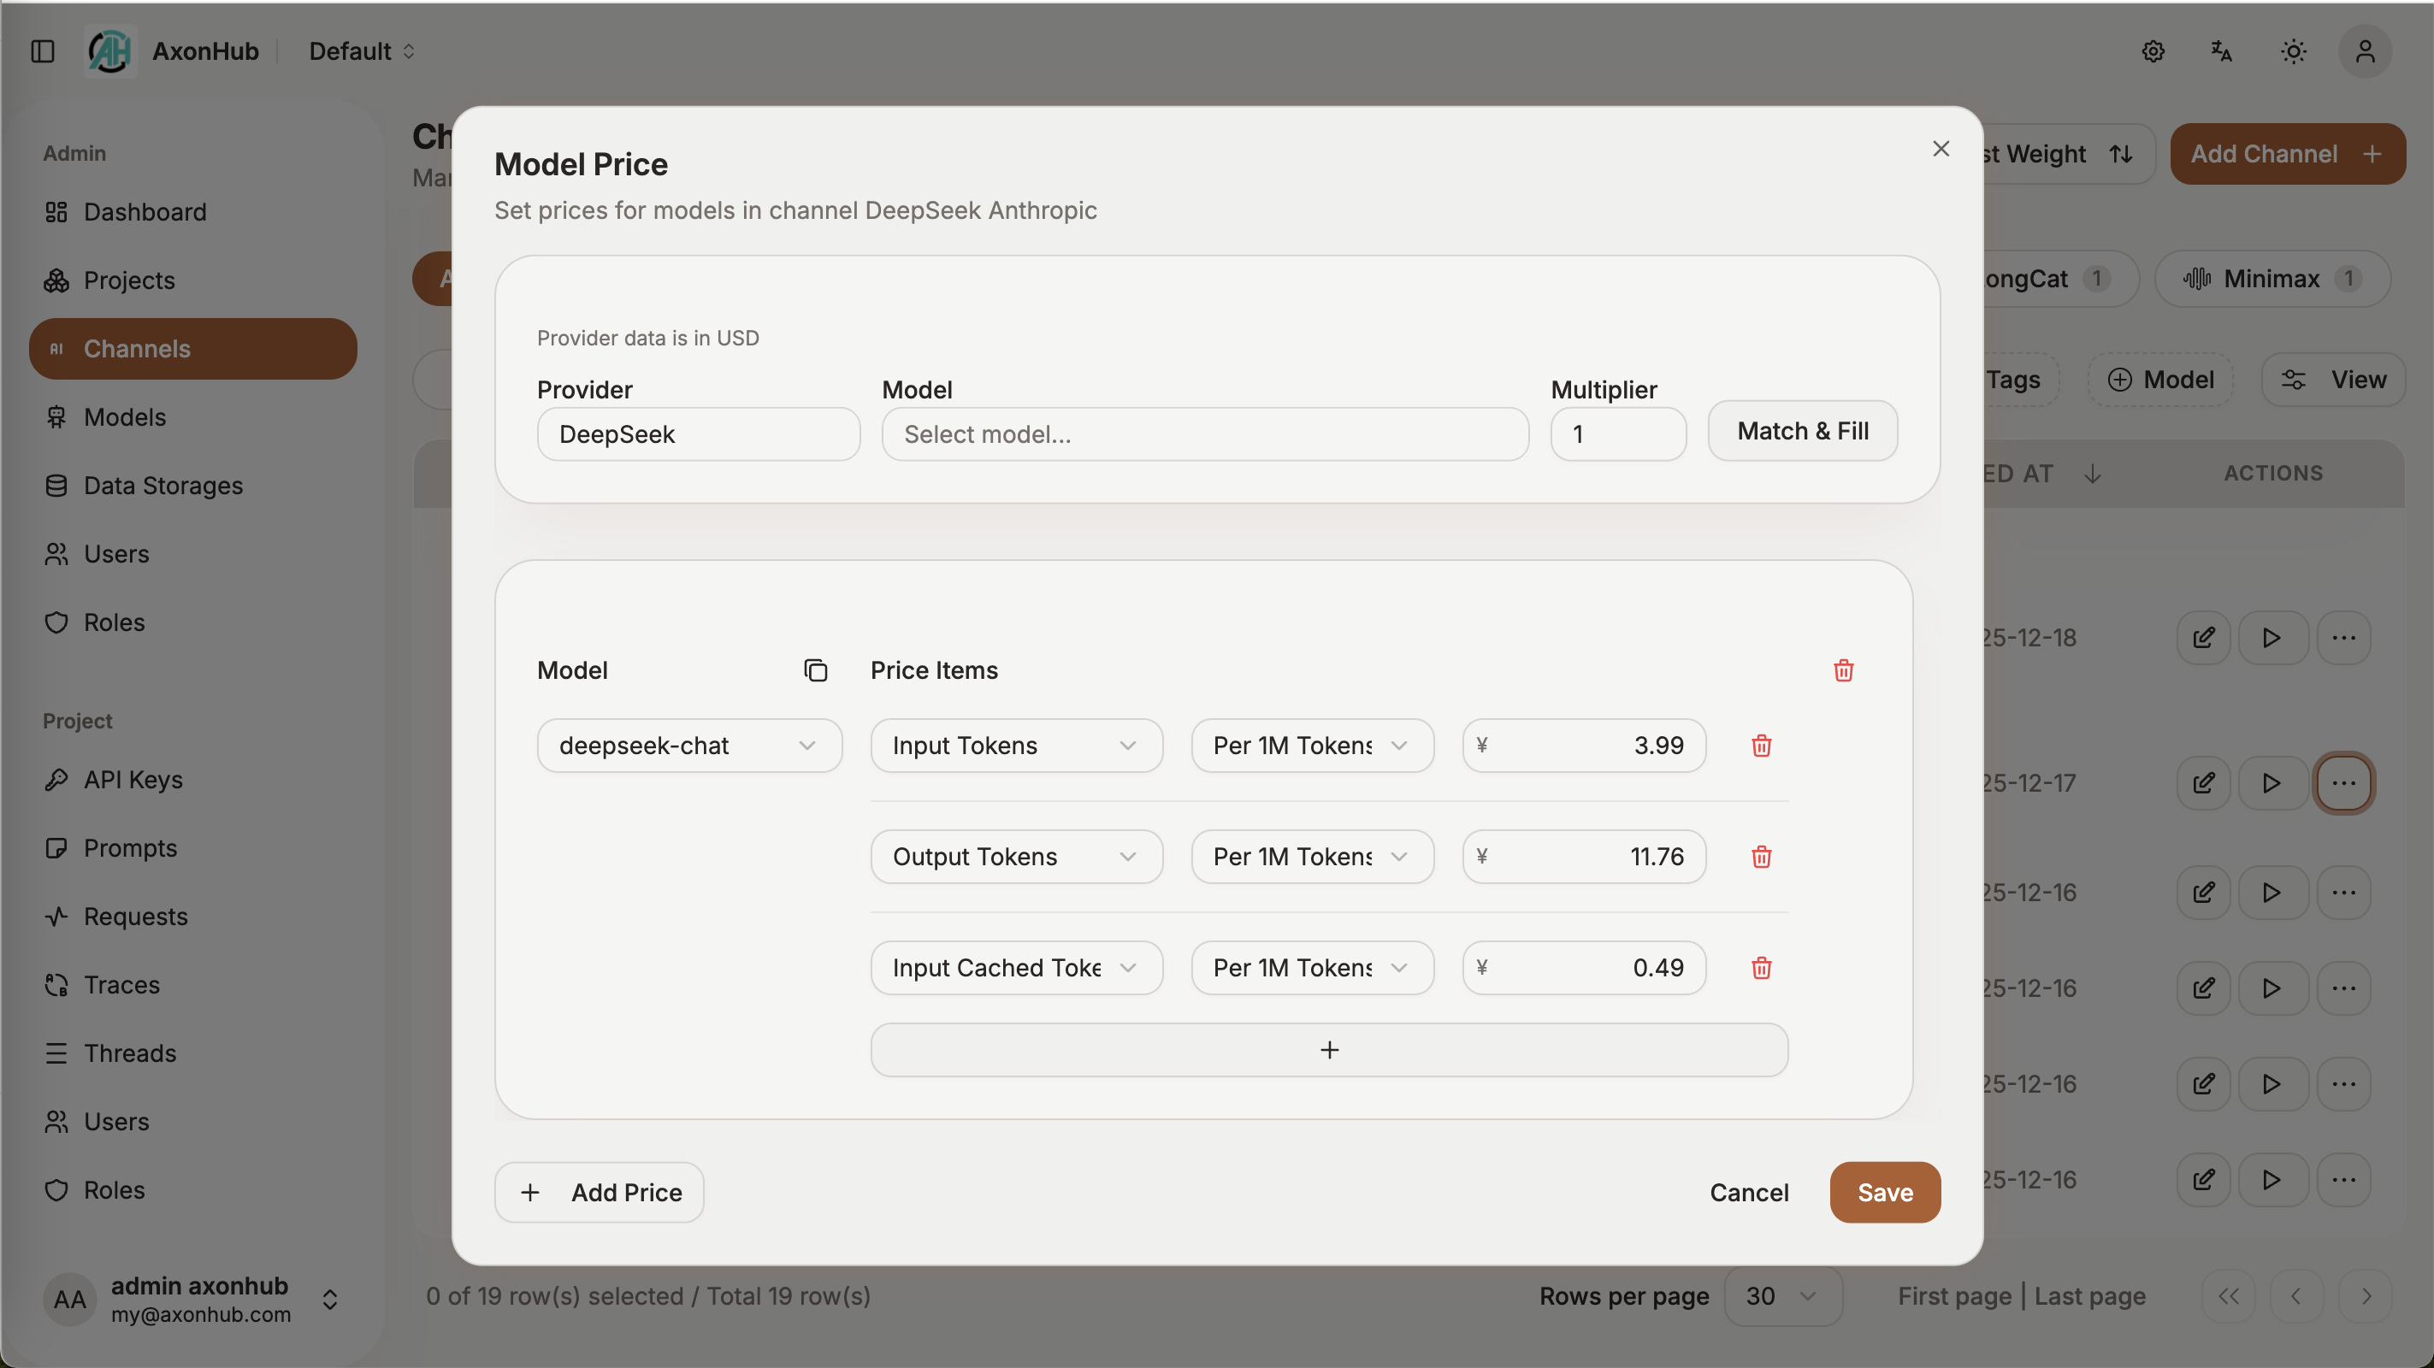
Task: Click the system settings gear icon
Action: coord(2153,51)
